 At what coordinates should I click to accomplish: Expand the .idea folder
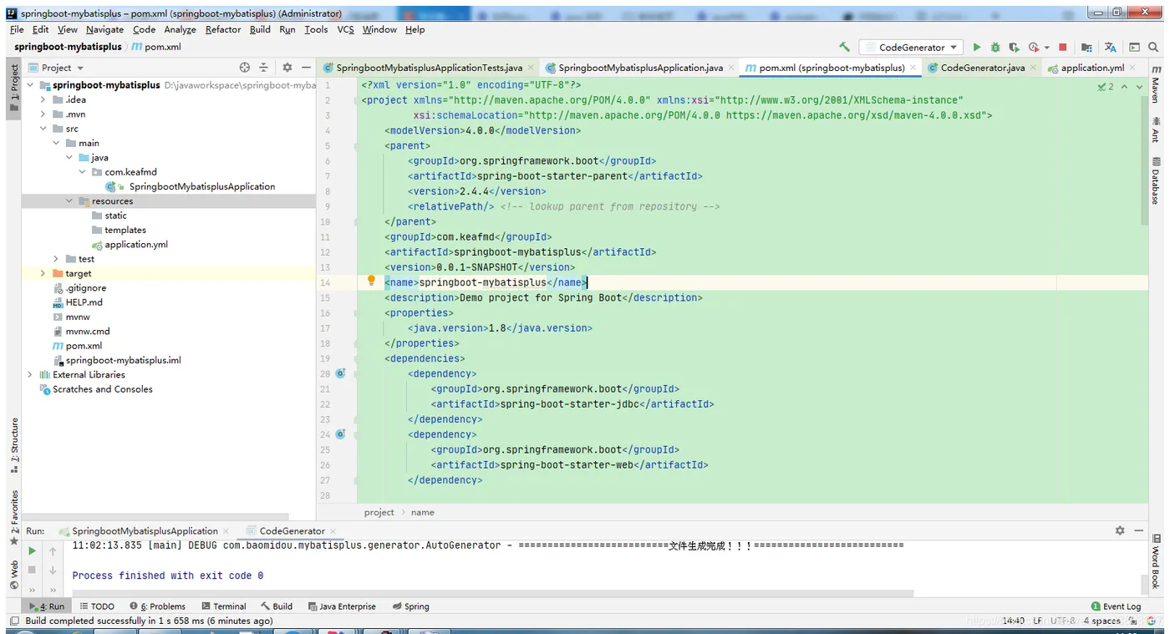[x=43, y=99]
